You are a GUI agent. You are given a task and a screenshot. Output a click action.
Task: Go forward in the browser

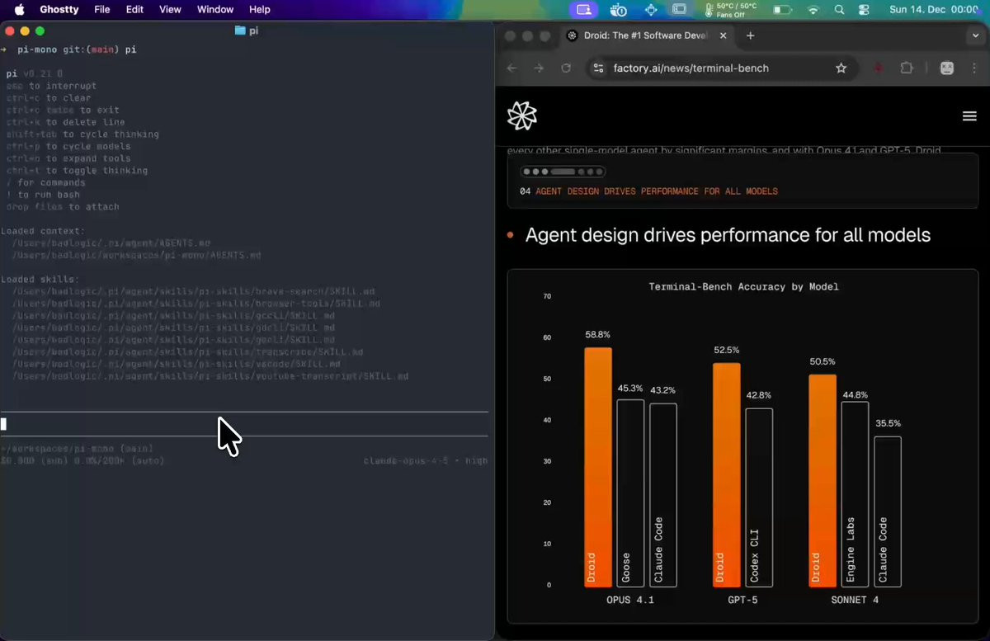[539, 68]
